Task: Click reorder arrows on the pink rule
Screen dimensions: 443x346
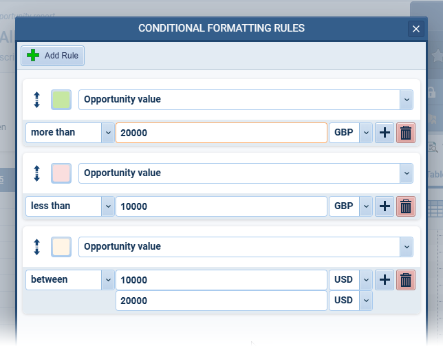Action: (x=37, y=173)
